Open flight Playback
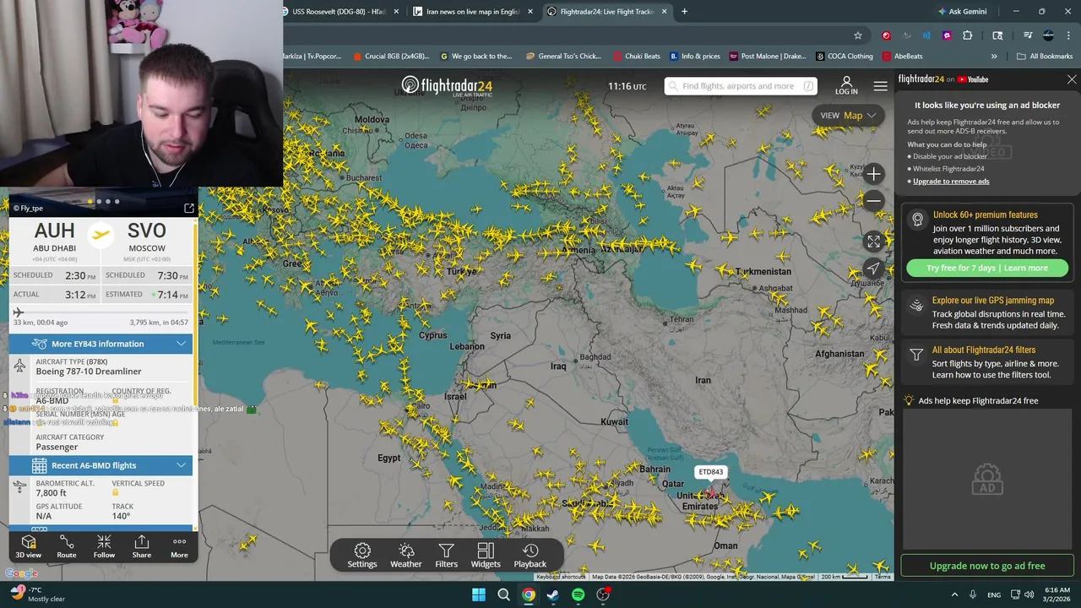Screen dimensions: 1081x608 coord(530,556)
